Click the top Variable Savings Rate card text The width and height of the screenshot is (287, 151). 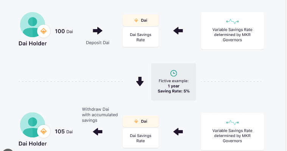[232, 35]
